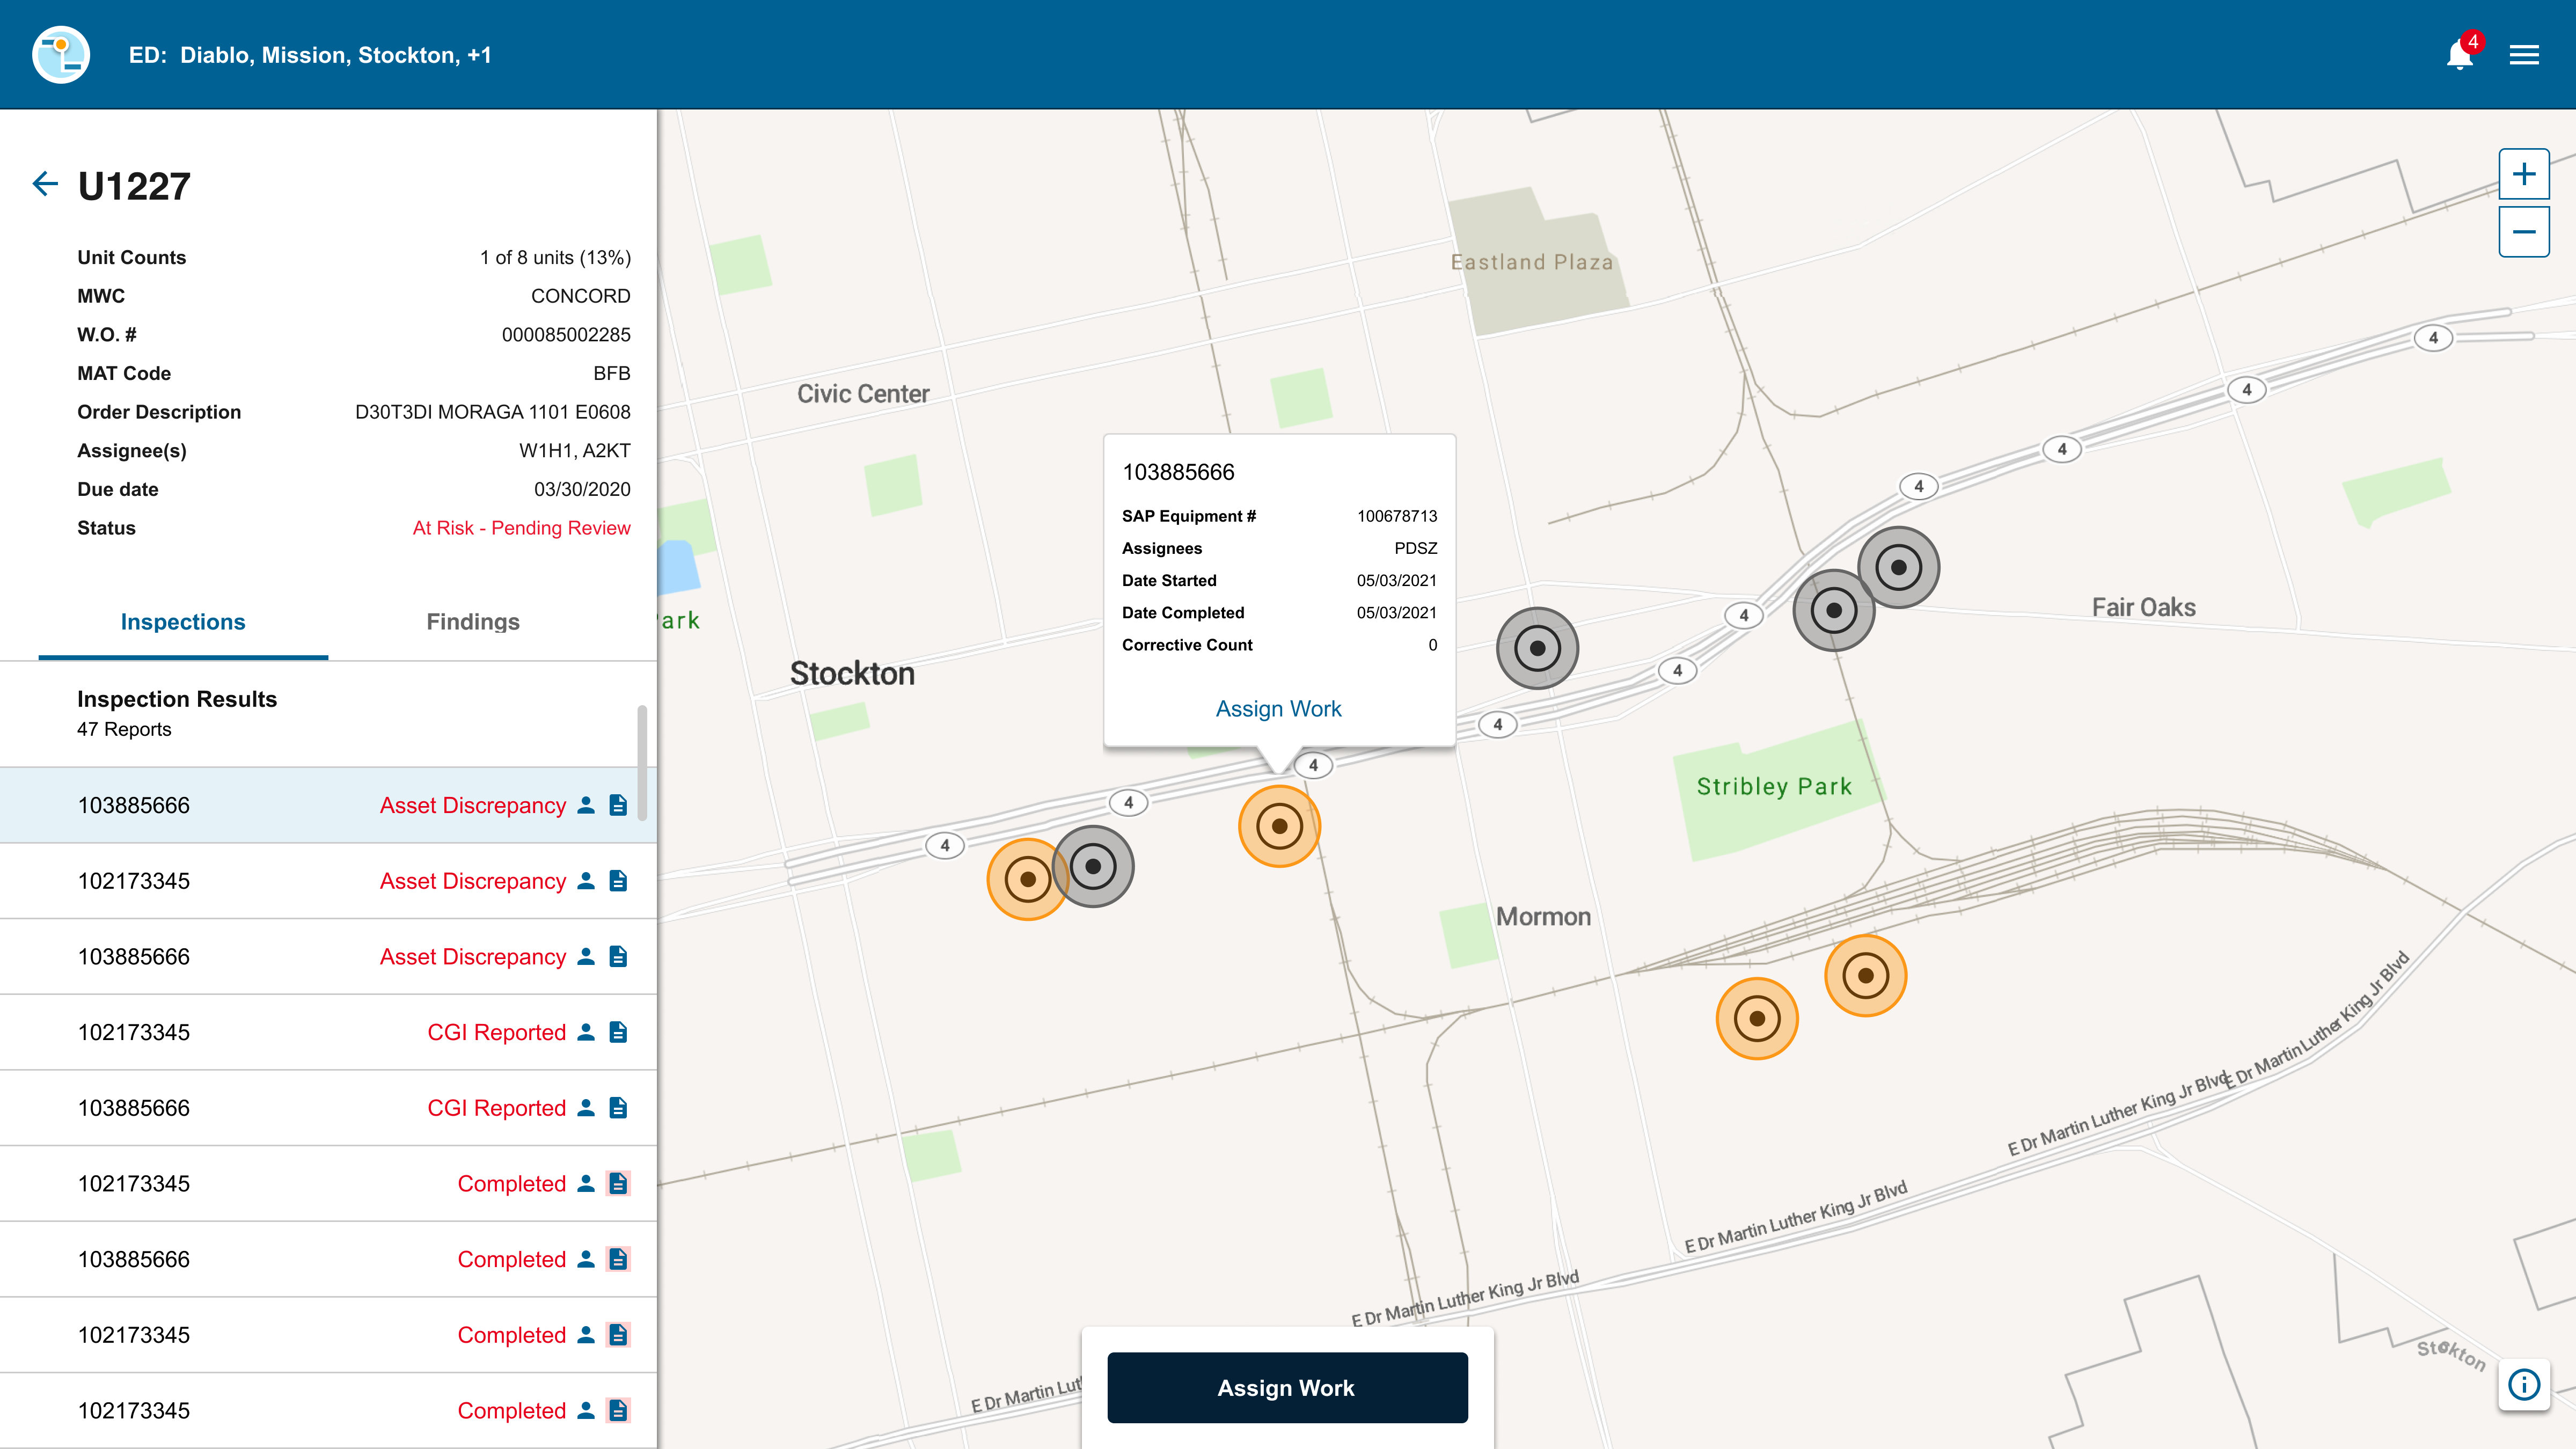Click the inspection list scrollbar
The height and width of the screenshot is (1449, 2576).
[642, 762]
